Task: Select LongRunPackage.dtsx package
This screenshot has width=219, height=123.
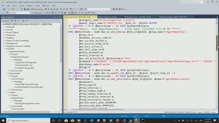Action: 25,68
